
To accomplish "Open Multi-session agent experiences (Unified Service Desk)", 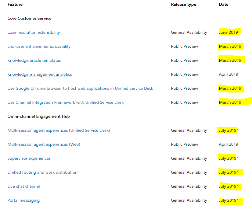I will (x=59, y=130).
